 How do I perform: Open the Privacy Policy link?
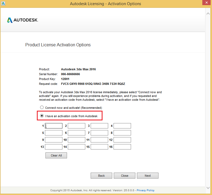(146, 190)
